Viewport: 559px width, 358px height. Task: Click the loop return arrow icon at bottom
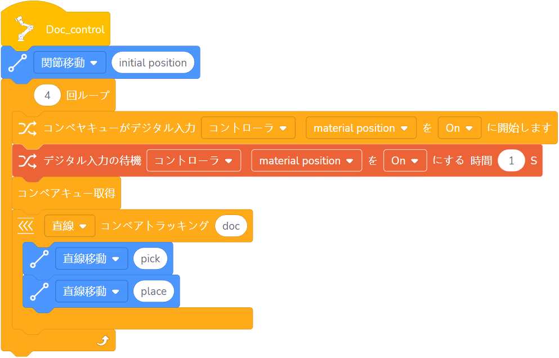[x=102, y=341]
